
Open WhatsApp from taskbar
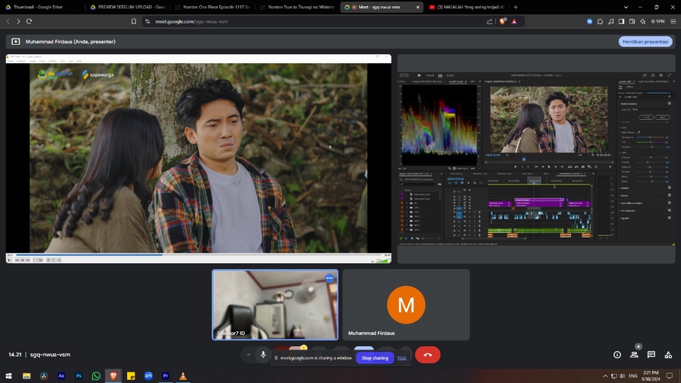pyautogui.click(x=96, y=376)
